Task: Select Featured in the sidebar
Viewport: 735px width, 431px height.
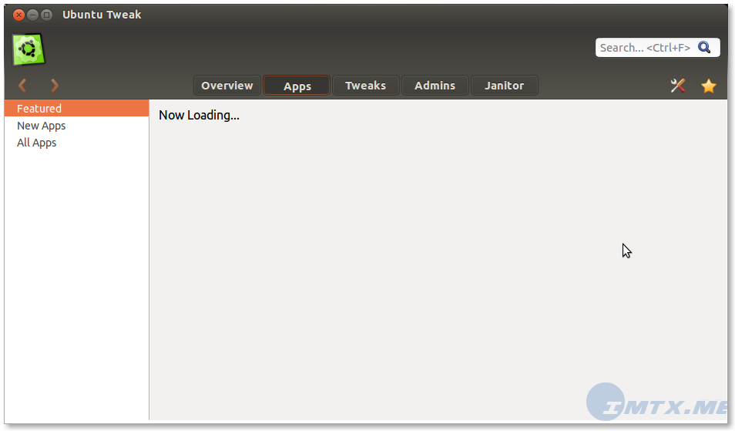Action: pos(77,109)
